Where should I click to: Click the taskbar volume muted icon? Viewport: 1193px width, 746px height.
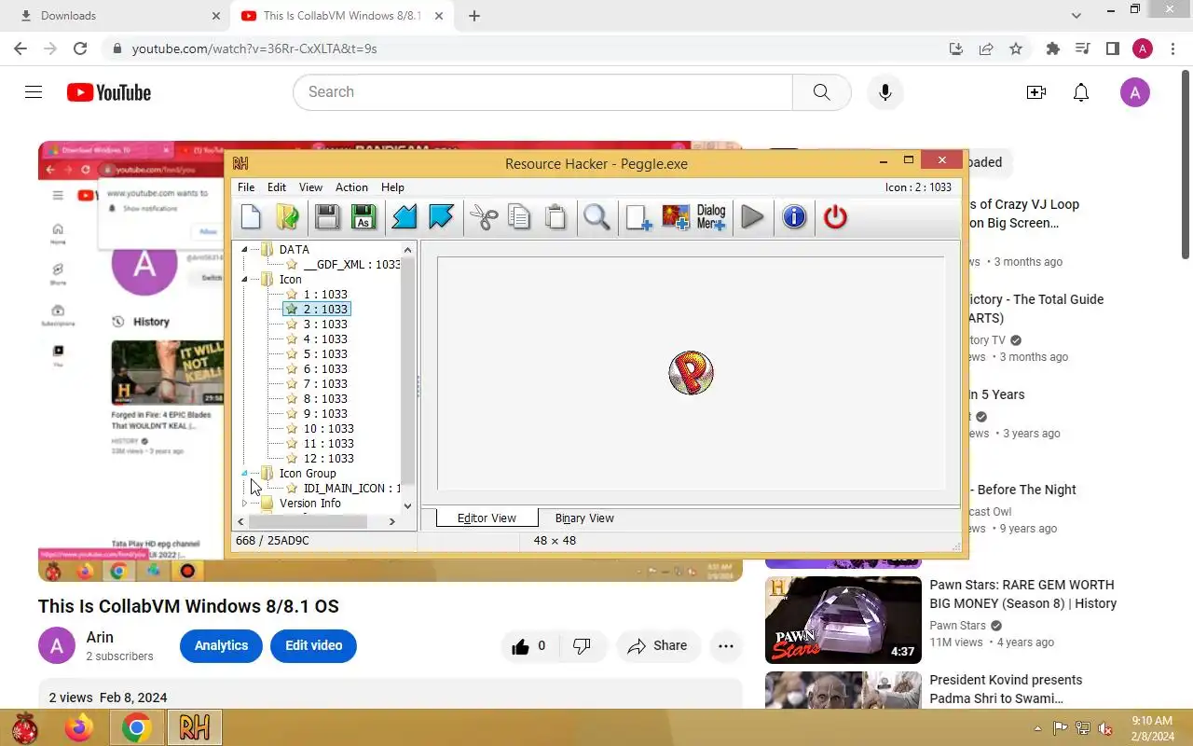click(x=1104, y=728)
